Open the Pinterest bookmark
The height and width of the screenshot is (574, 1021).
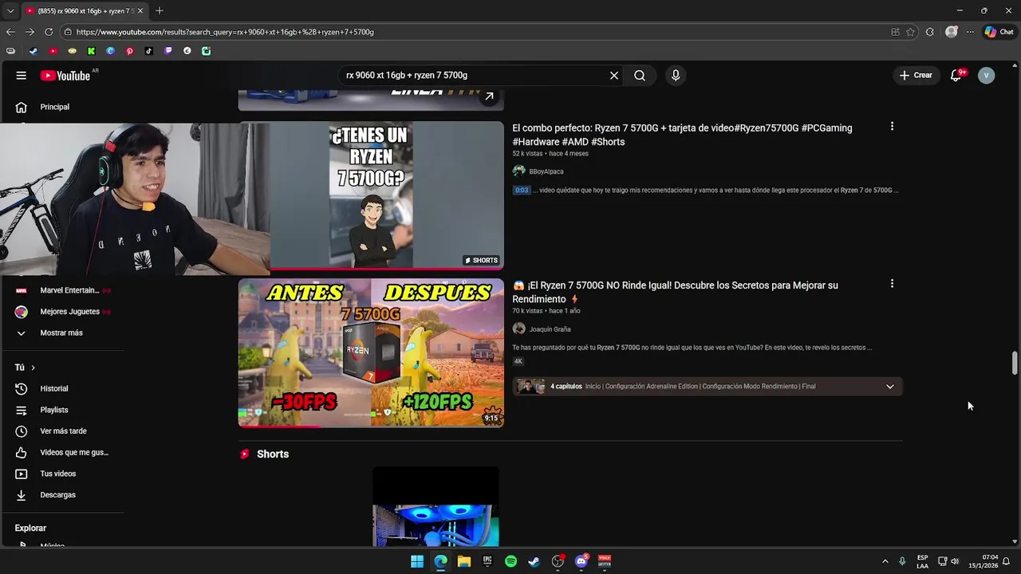point(129,51)
